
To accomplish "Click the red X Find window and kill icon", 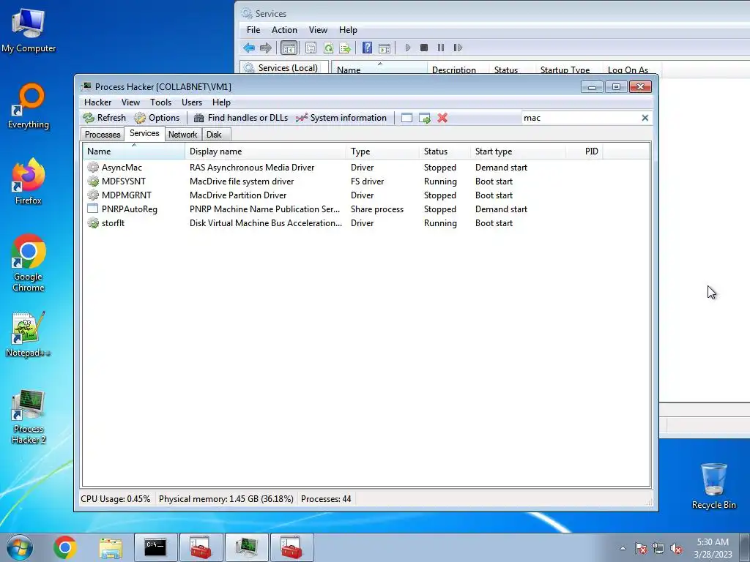I will [x=442, y=118].
